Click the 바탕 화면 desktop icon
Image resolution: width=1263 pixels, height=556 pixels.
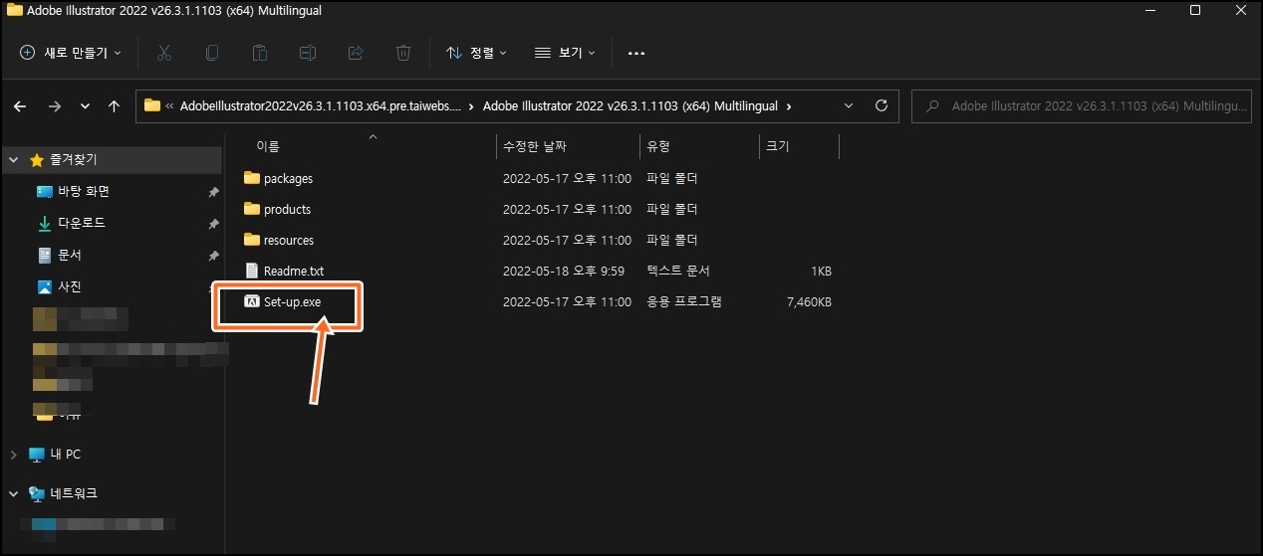click(x=45, y=192)
